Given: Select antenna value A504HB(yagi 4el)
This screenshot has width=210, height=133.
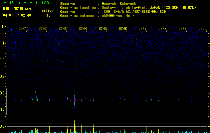Looking at the screenshot, I should [118, 16].
